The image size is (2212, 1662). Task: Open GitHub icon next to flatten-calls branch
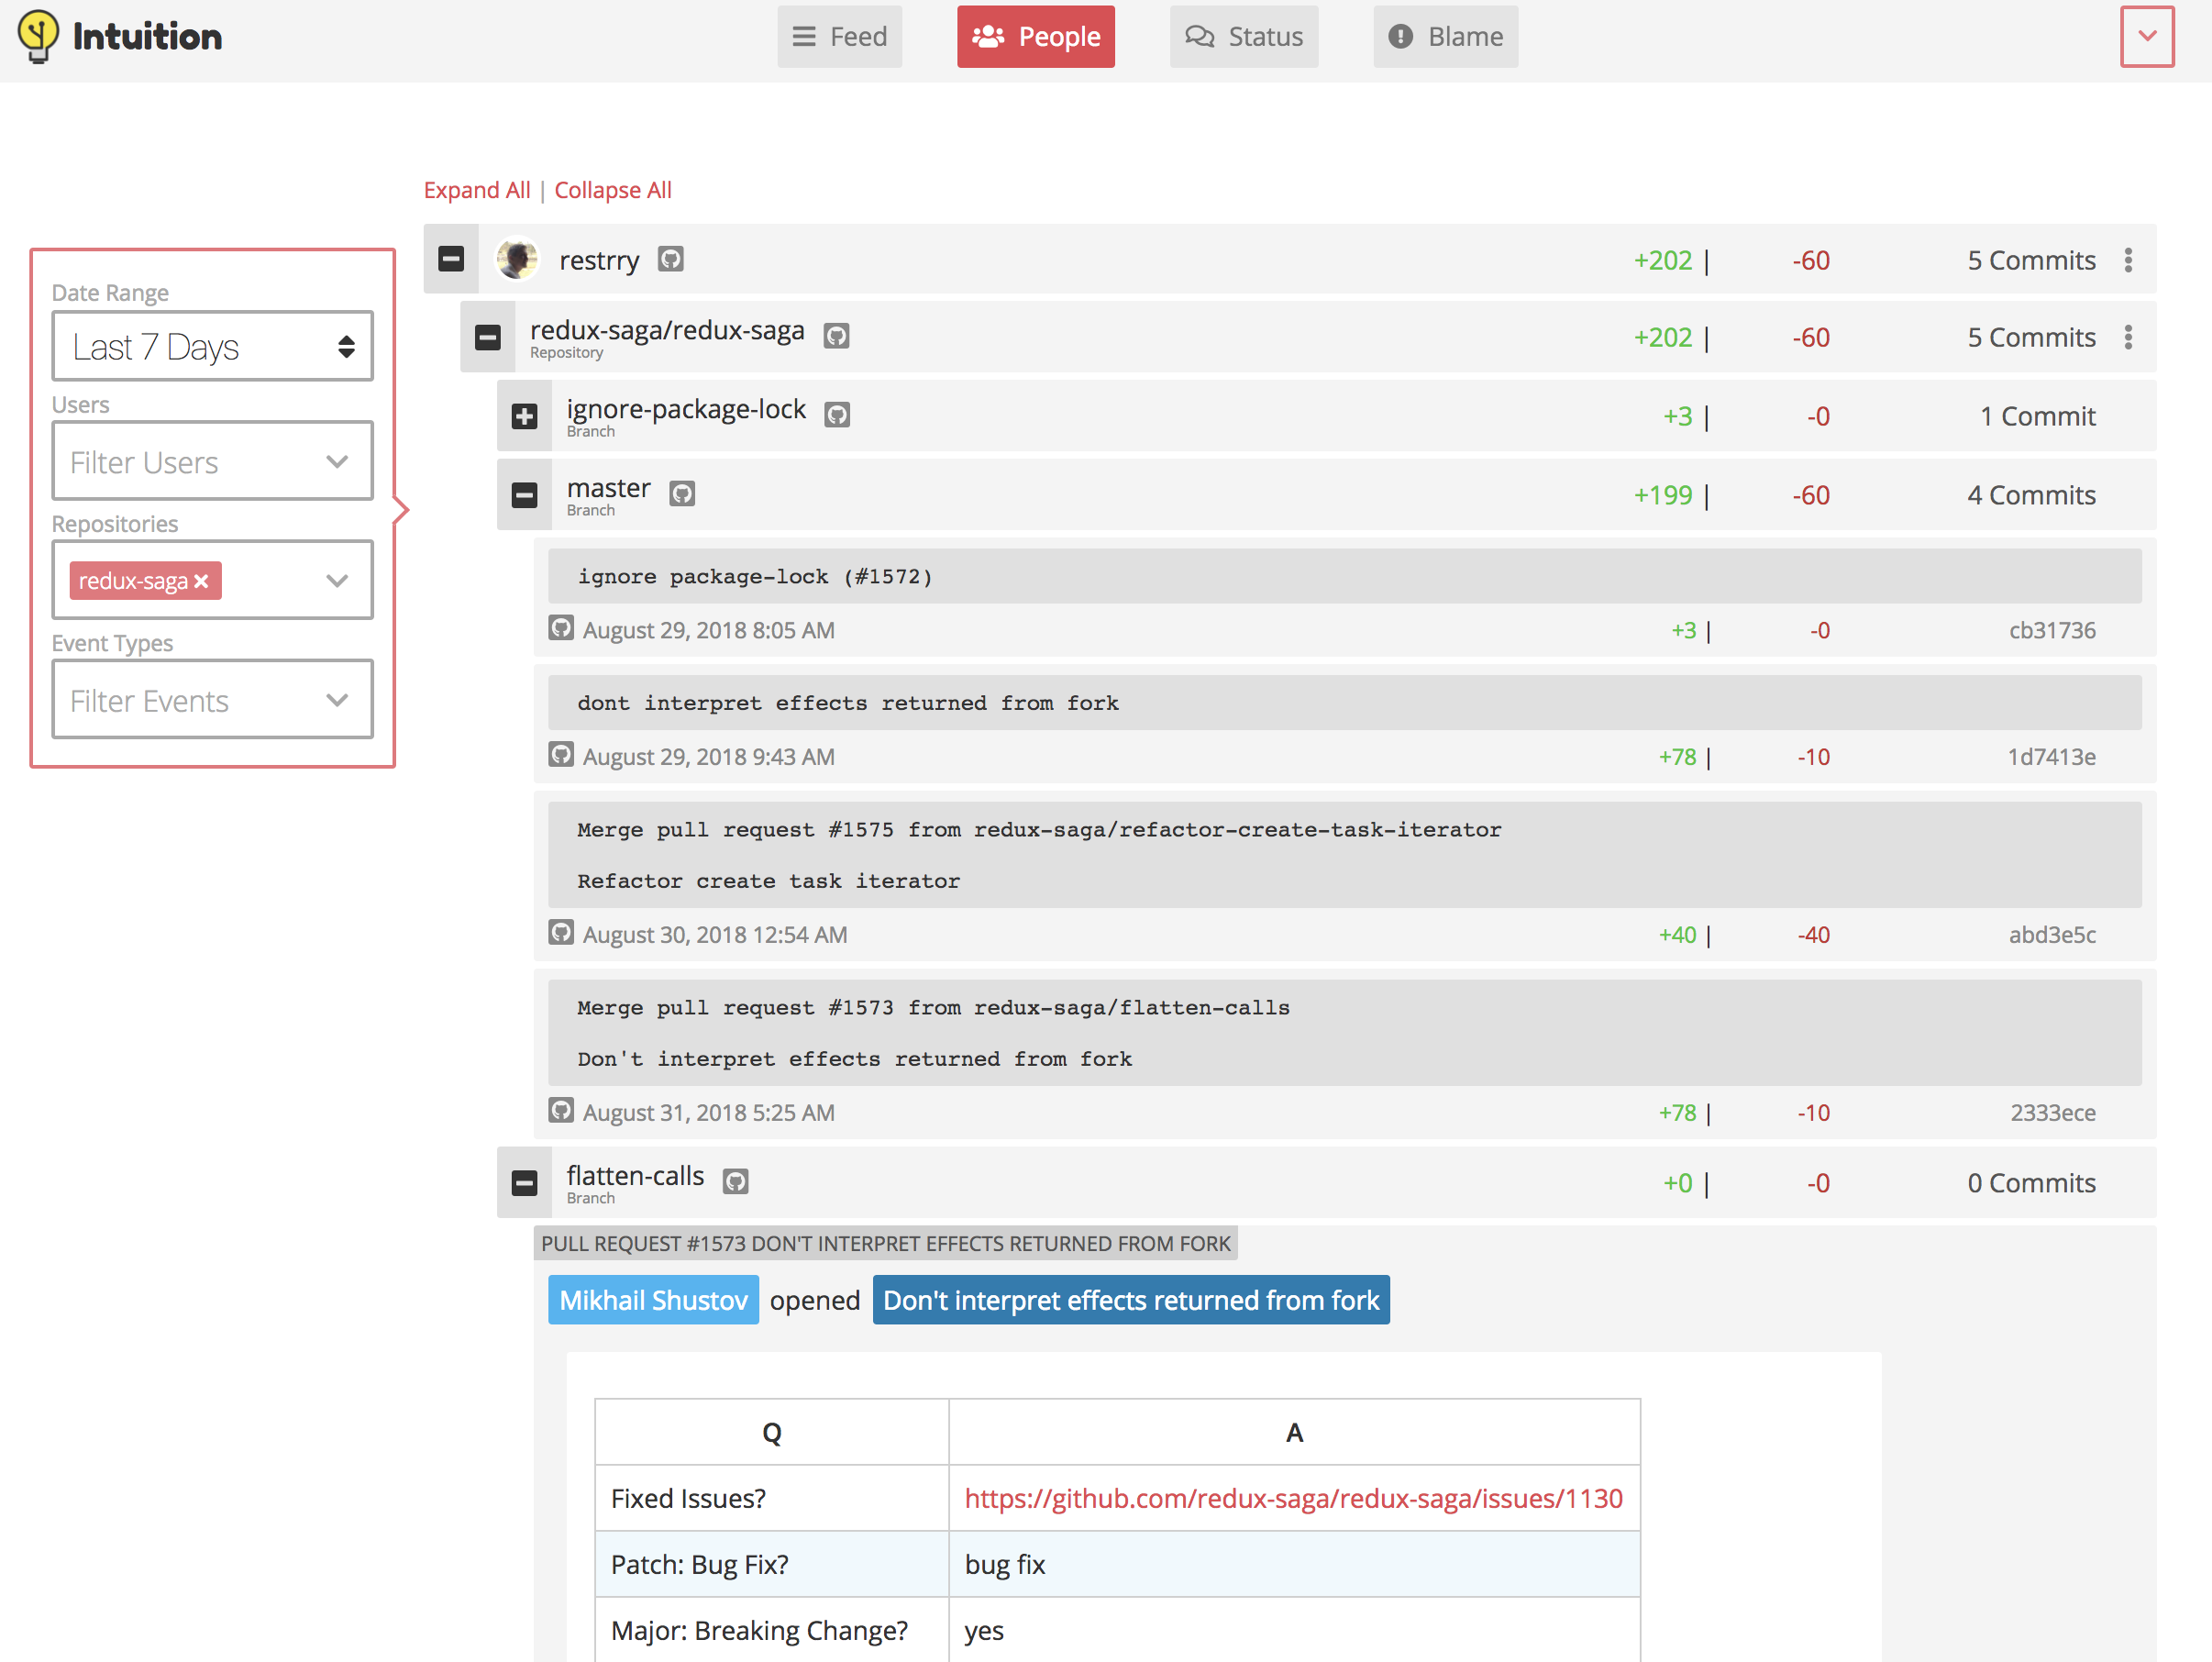[x=735, y=1182]
